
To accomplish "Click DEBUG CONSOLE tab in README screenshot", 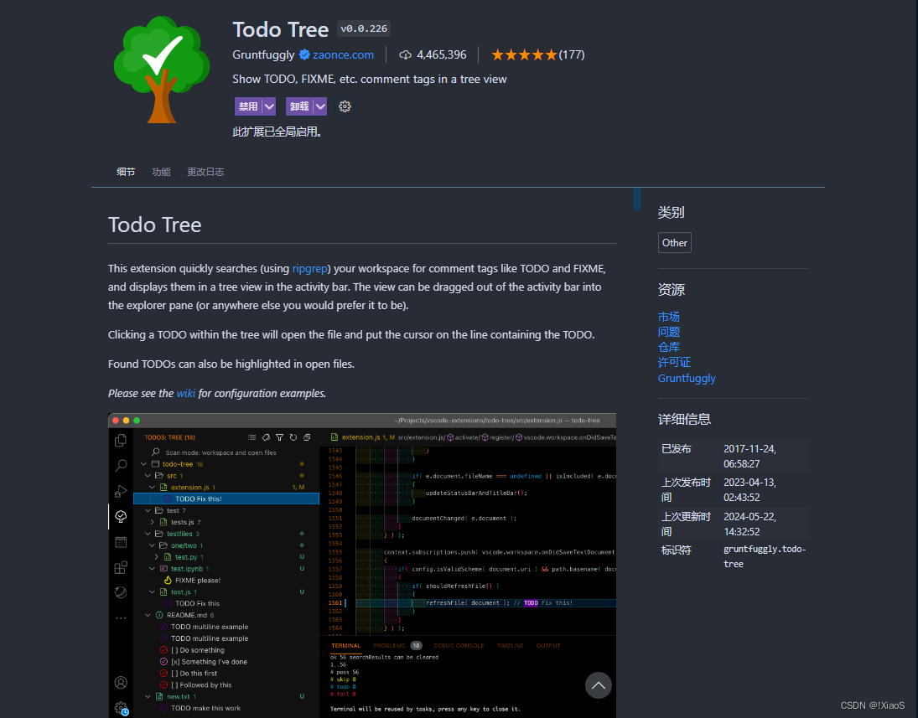I will pos(459,645).
